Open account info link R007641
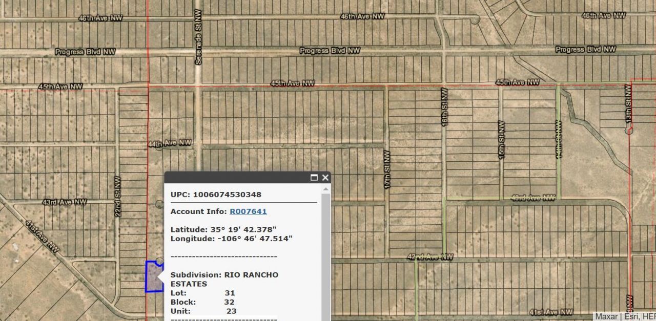This screenshot has height=321, width=656. [x=248, y=211]
